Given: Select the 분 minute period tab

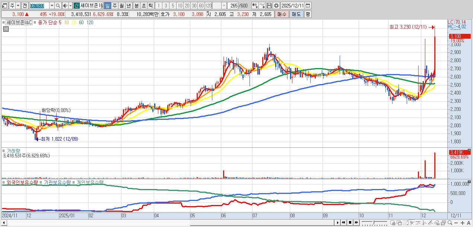Looking at the screenshot, I should pyautogui.click(x=136, y=6).
